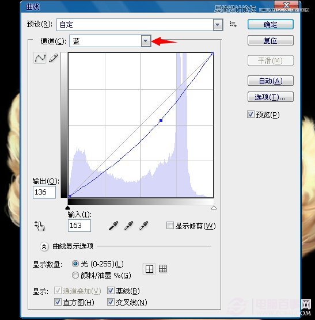Click the 复位 reset button
Image resolution: width=315 pixels, height=320 pixels.
tap(271, 40)
